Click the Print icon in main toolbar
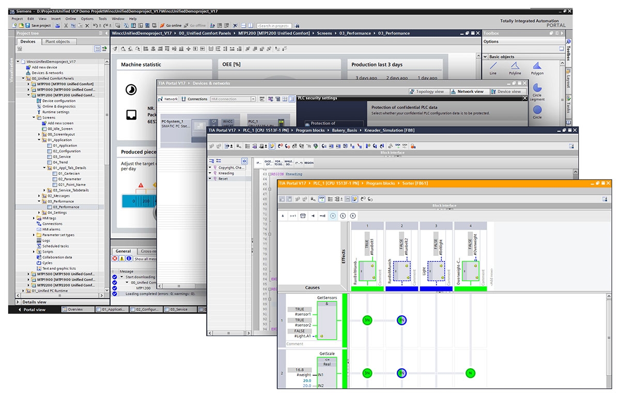The height and width of the screenshot is (396, 620). point(58,25)
